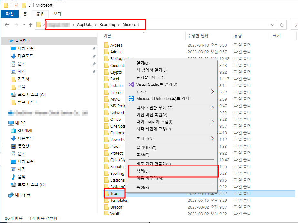Open the recent locations dropdown arrow
This screenshot has width=298, height=223.
click(24, 25)
